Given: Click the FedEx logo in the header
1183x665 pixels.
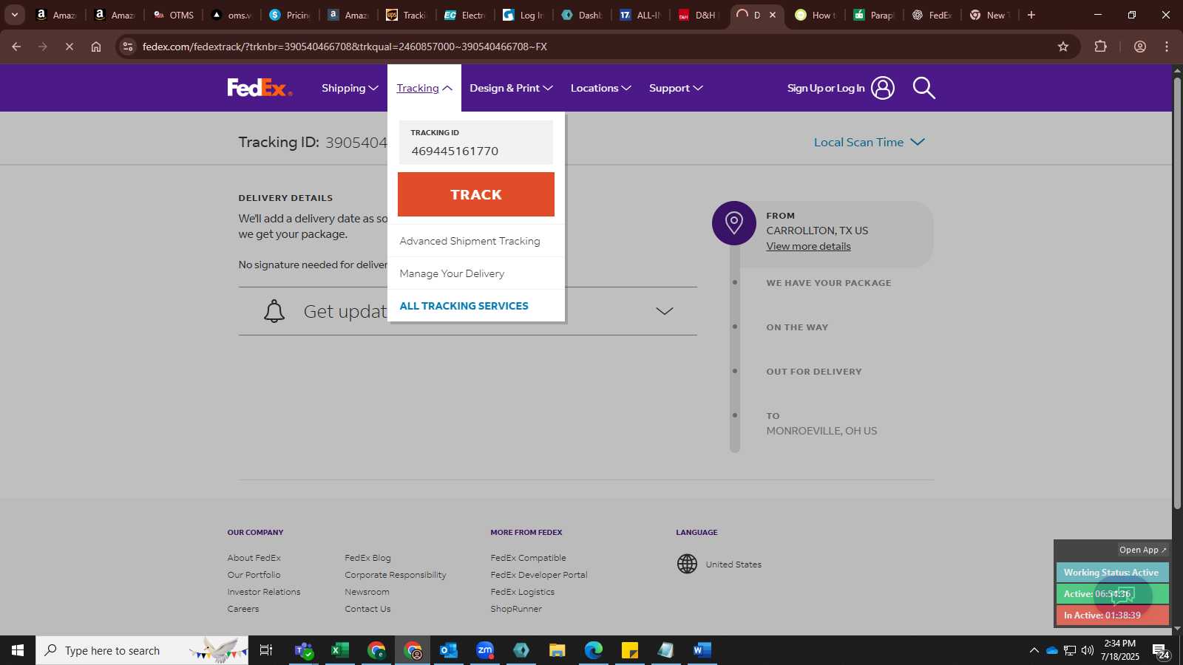Looking at the screenshot, I should (x=260, y=88).
